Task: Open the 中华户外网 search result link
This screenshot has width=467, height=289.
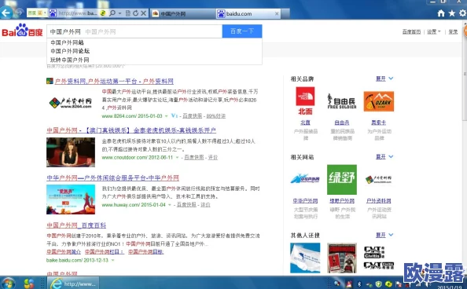Action: click(x=113, y=178)
